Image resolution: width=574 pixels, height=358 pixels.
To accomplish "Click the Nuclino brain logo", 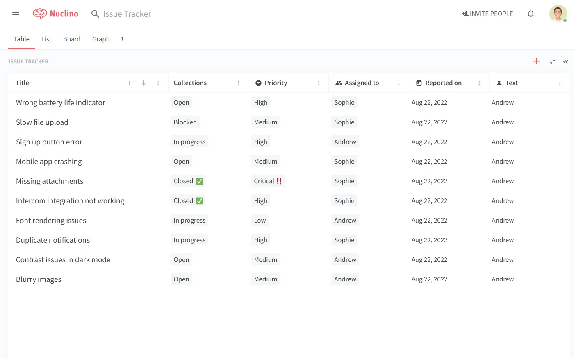I will (40, 14).
